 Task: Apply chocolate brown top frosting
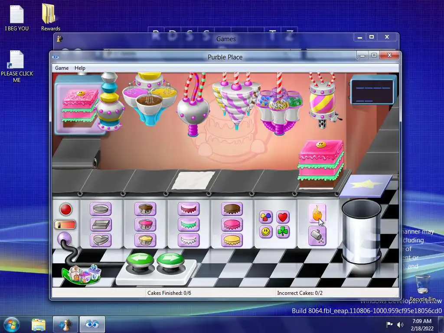(x=232, y=209)
